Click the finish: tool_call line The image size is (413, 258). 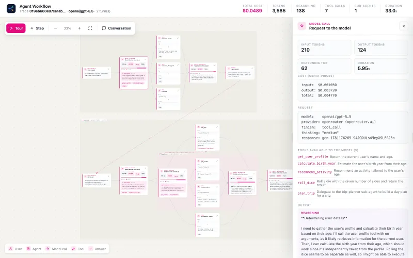[321, 127]
